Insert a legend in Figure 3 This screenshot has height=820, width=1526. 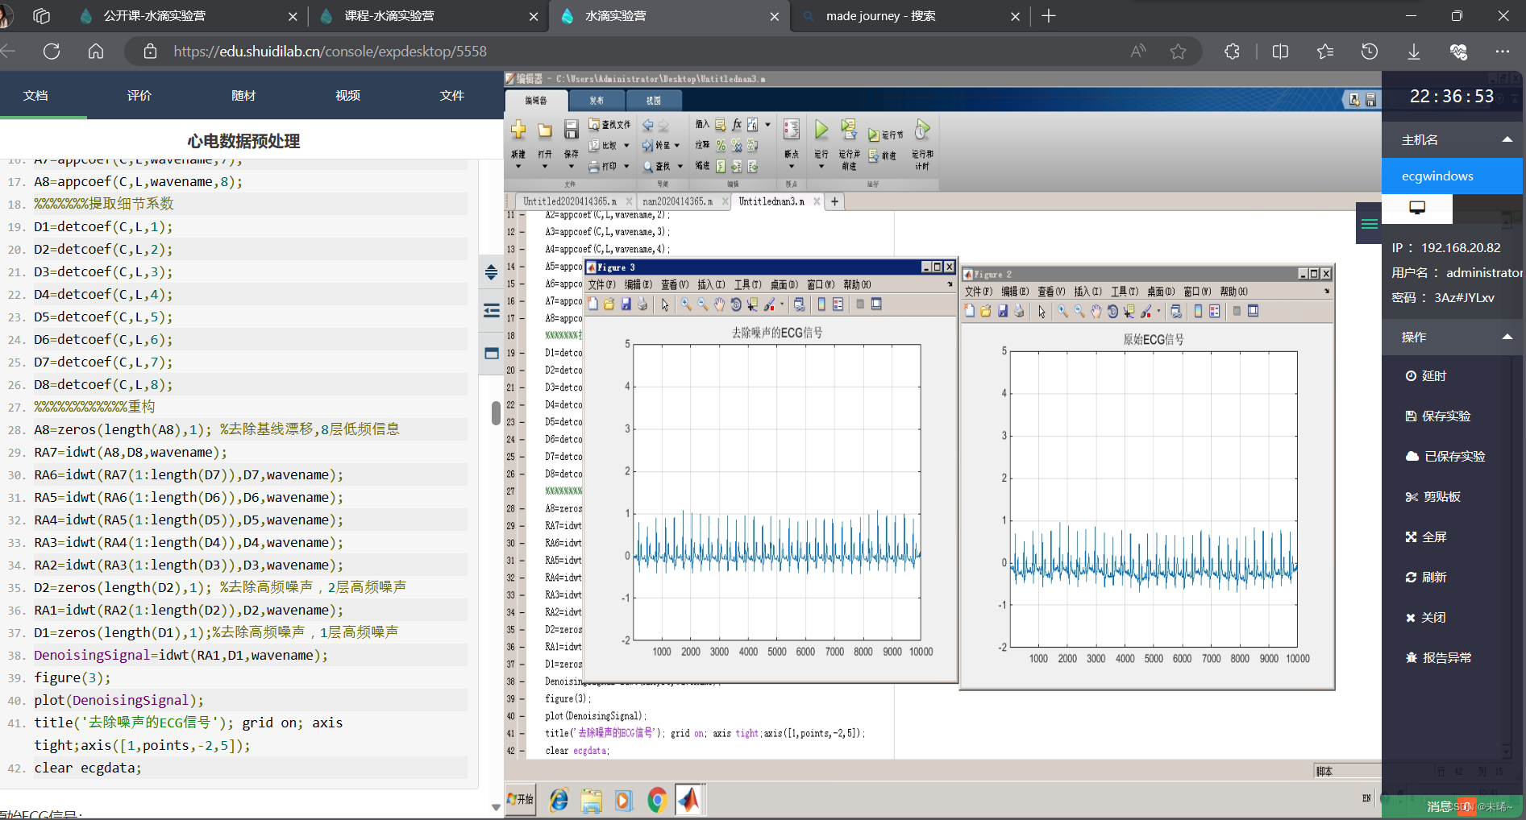coord(838,304)
